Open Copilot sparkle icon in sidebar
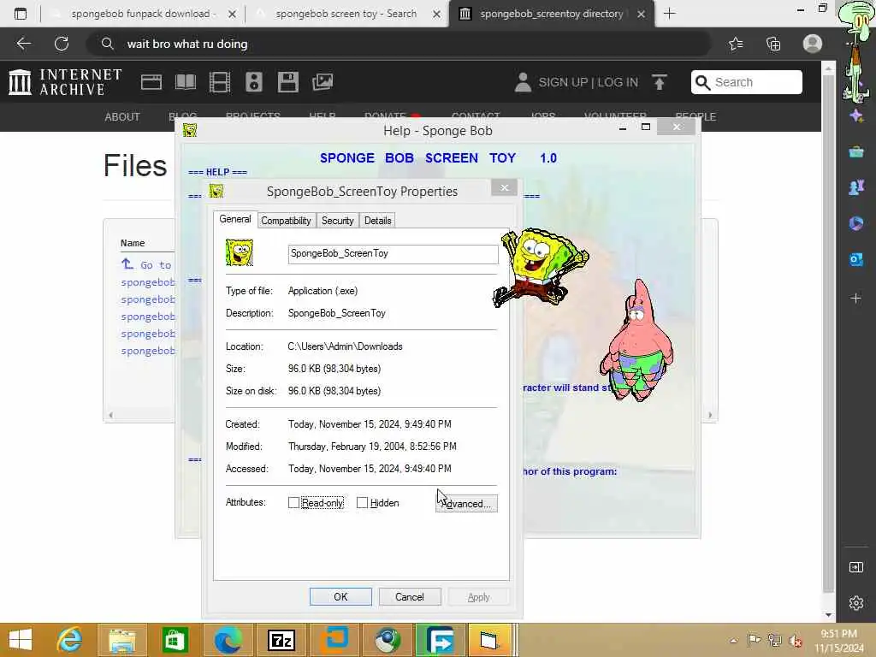Screen dimensions: 876x657 coord(855,115)
